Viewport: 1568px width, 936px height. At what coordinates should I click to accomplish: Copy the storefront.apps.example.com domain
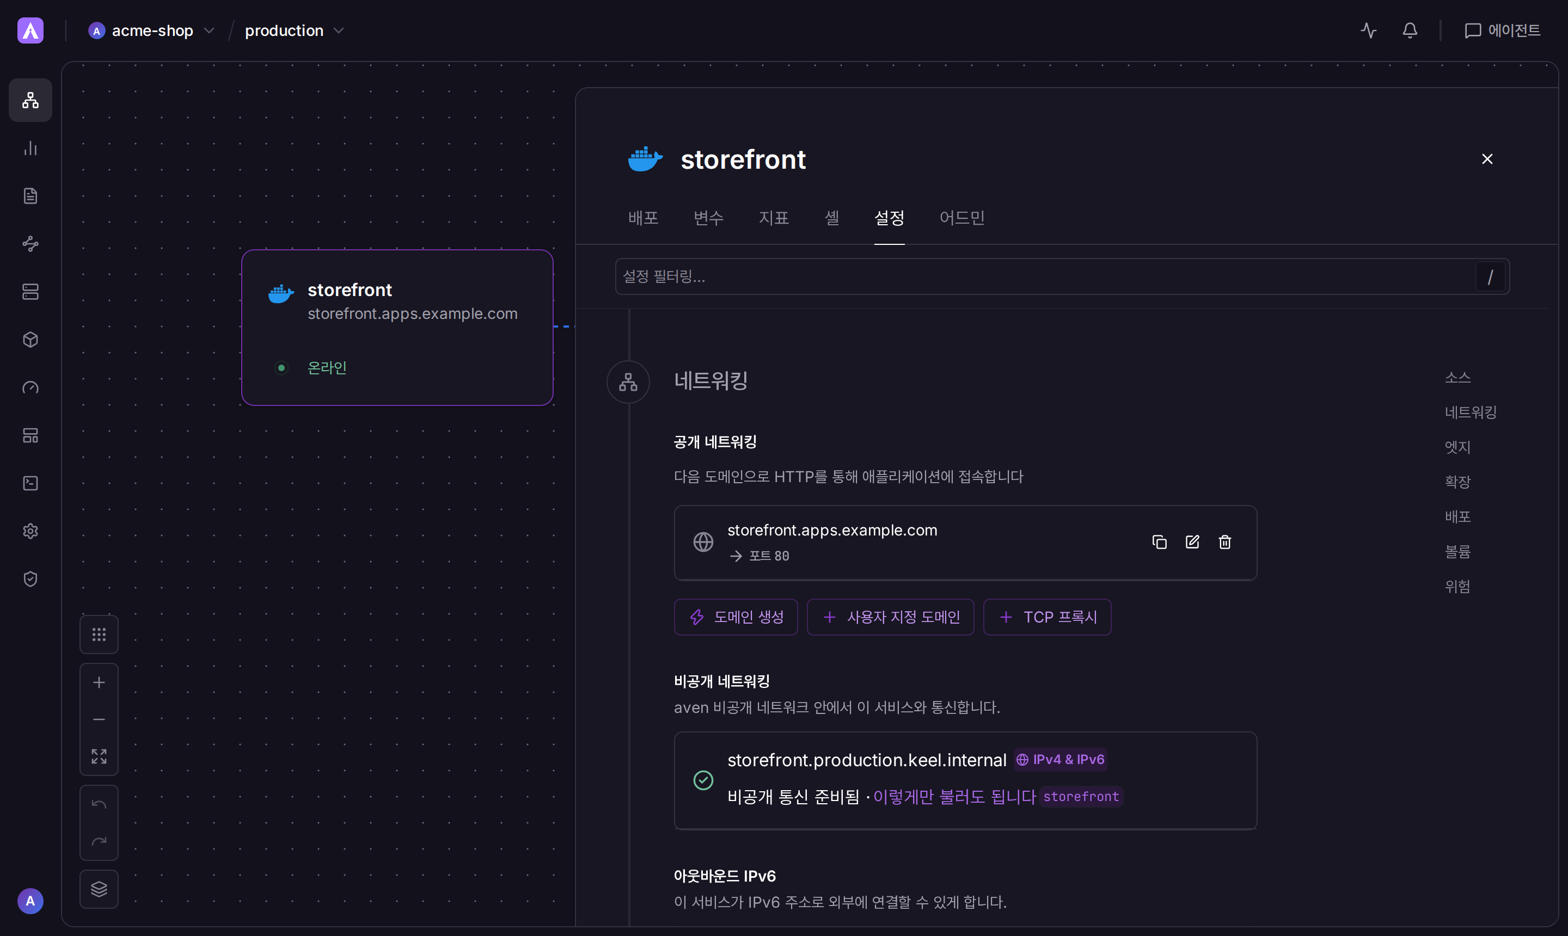pyautogui.click(x=1159, y=542)
